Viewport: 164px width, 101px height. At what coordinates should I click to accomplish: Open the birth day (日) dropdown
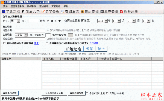pos(134,21)
